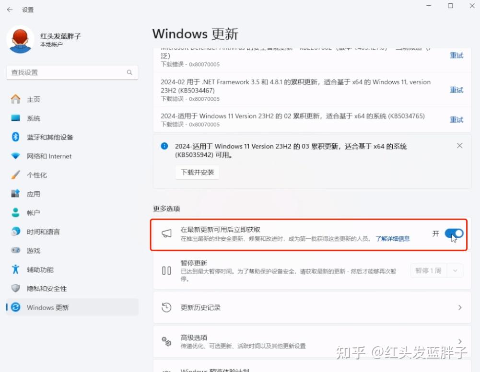Click the 下载并安装 button

(198, 172)
